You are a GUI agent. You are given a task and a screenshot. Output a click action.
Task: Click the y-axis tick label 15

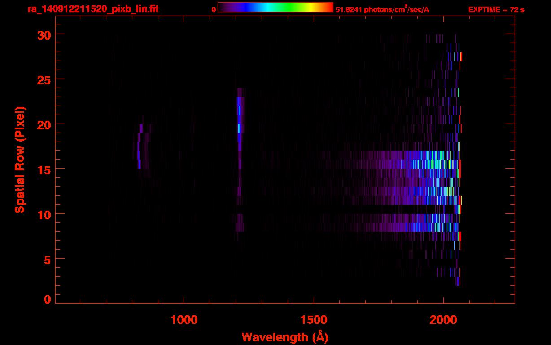click(x=44, y=169)
